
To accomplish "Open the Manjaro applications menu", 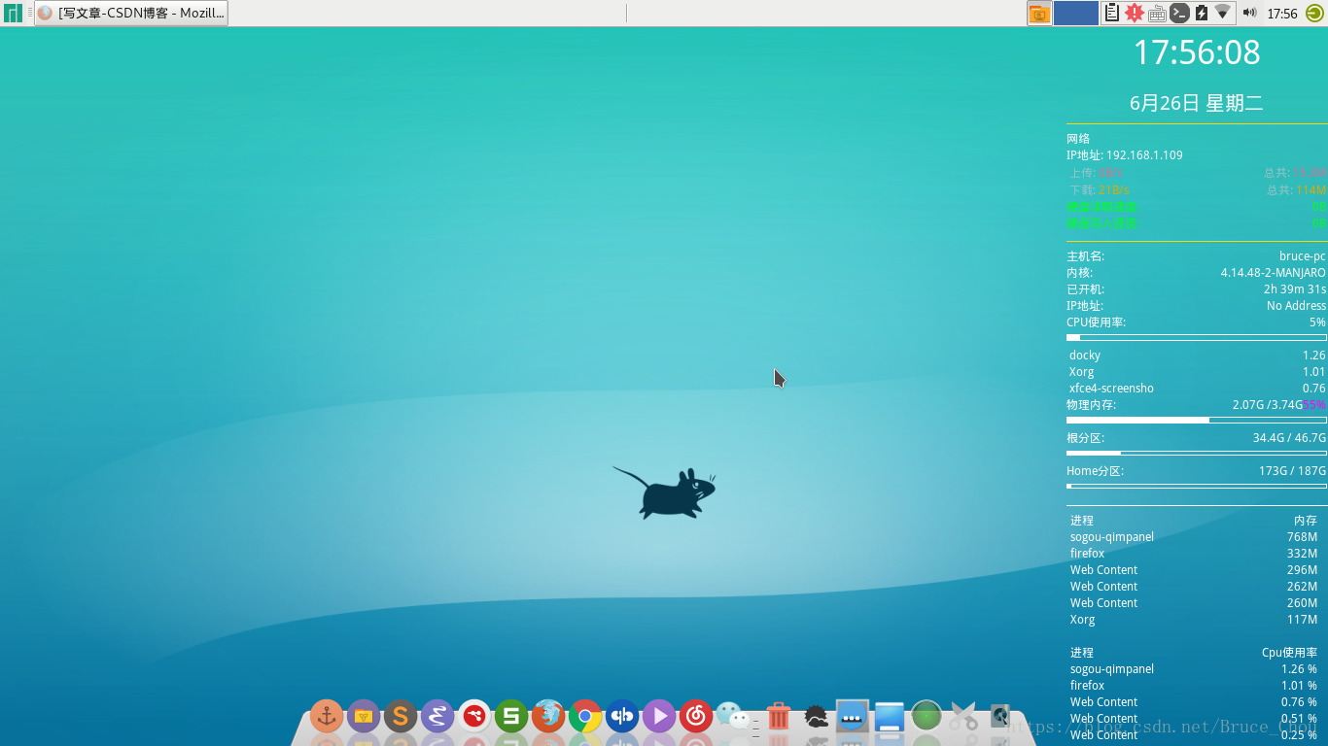I will pos(13,13).
